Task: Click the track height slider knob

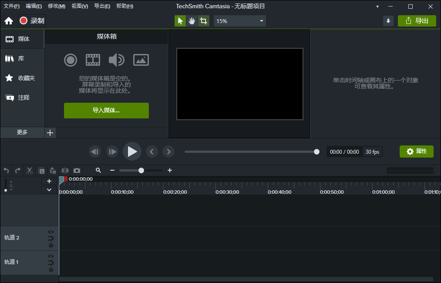Action: (x=6, y=190)
